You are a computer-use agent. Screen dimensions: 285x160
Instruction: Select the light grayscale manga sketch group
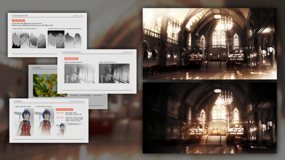(x=28, y=40)
